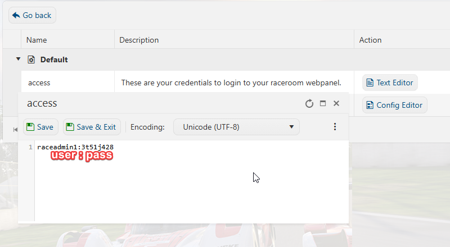
Task: Open the three-dot more options menu
Action: (x=335, y=127)
